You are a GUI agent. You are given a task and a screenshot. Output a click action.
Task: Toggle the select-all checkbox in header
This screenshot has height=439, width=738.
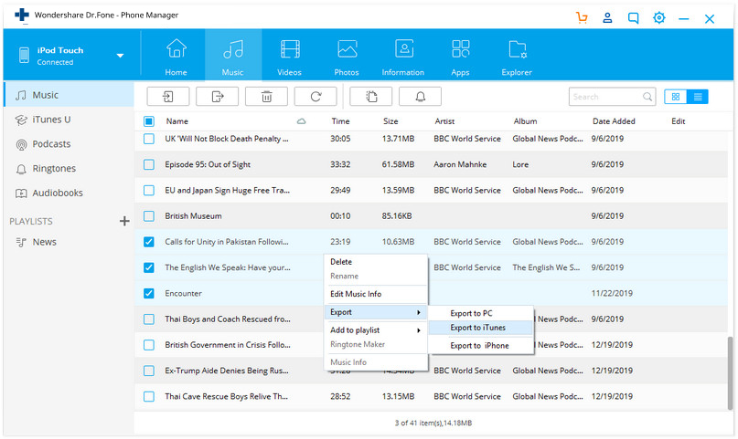pyautogui.click(x=149, y=121)
